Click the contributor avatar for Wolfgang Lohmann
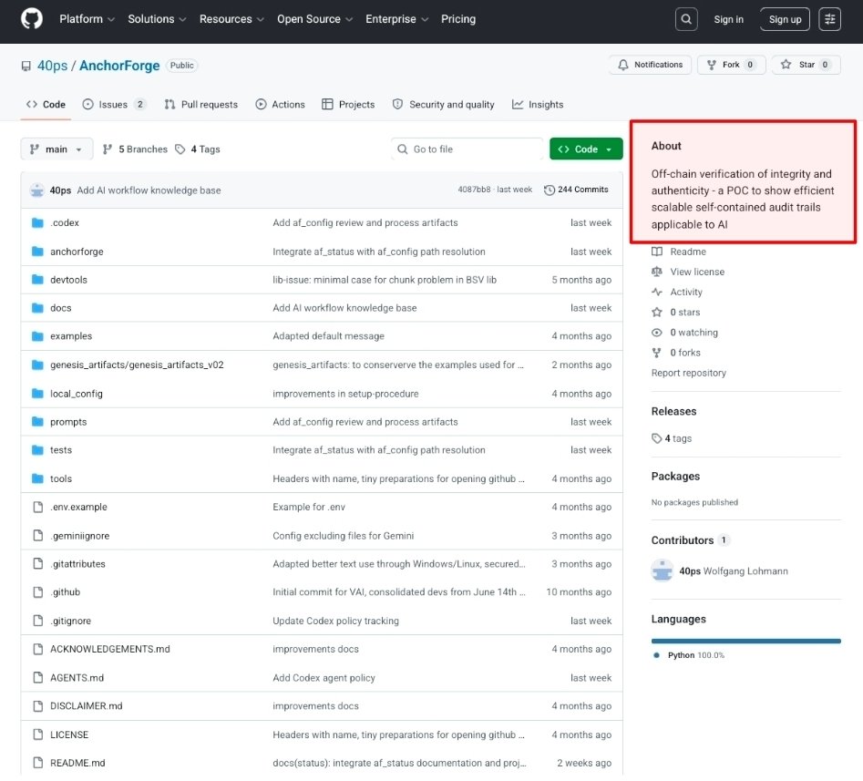Screen dimensions: 863x781 click(x=662, y=570)
